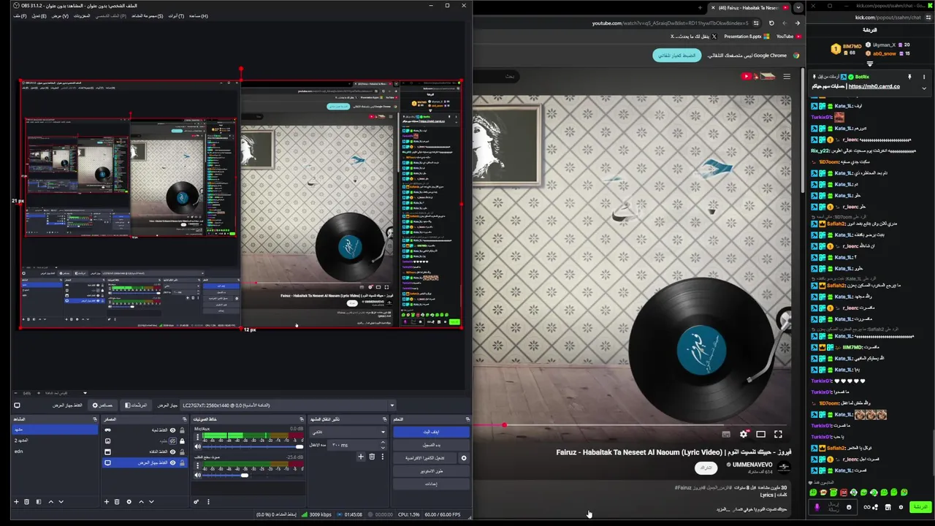Toggle lock on first source row
This screenshot has height=526, width=935.
tap(182, 430)
